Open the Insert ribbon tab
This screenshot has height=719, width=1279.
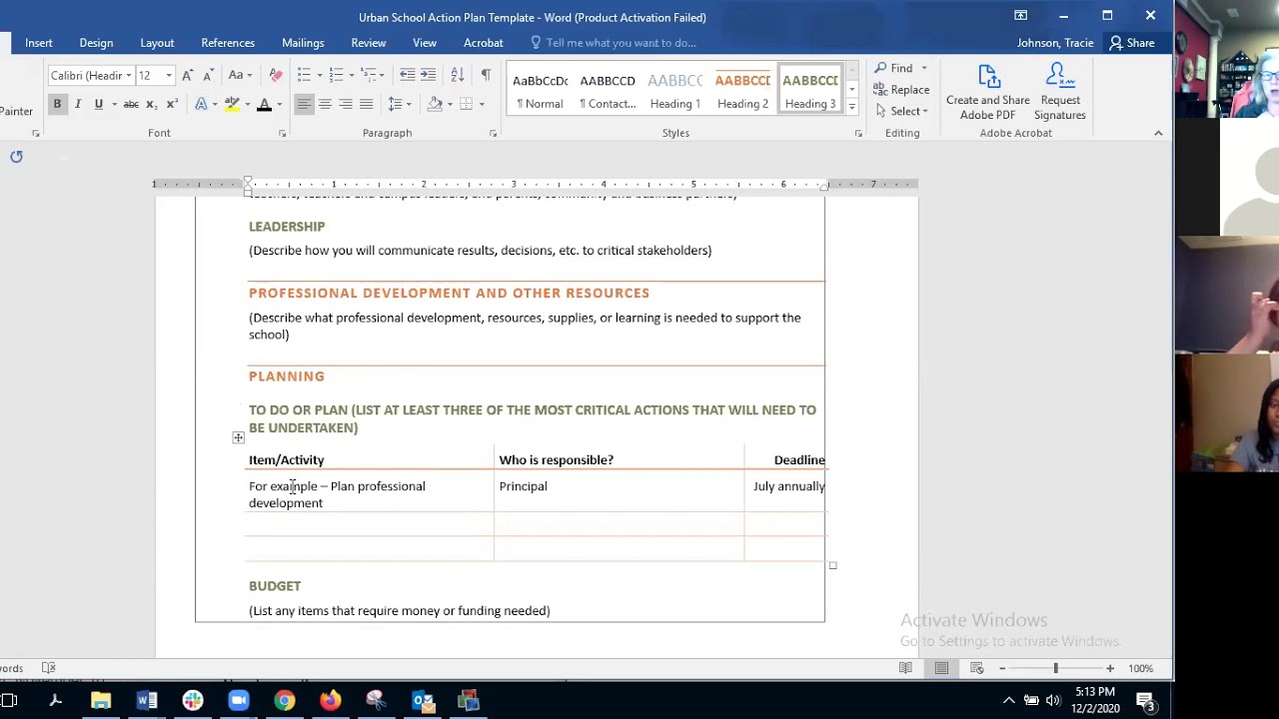pyautogui.click(x=39, y=43)
